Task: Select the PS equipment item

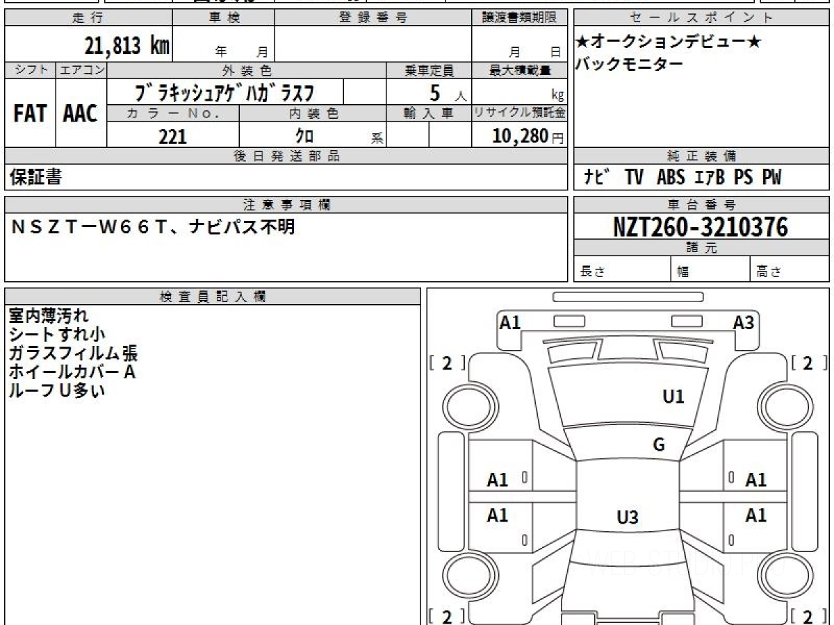Action: [x=743, y=178]
